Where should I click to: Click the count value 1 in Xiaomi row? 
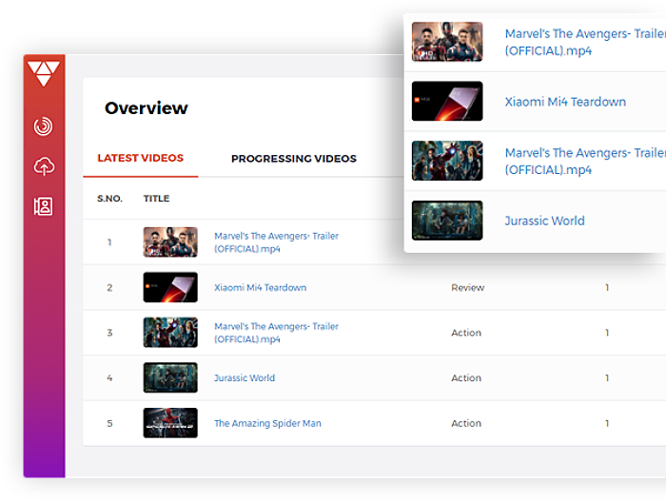pos(607,287)
